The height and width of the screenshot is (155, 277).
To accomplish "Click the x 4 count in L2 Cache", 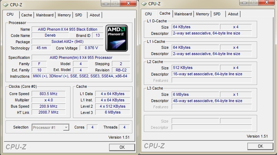I will click(236, 68).
